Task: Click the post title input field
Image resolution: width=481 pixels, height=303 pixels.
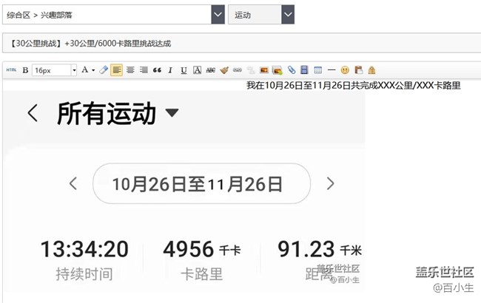Action: (x=240, y=44)
